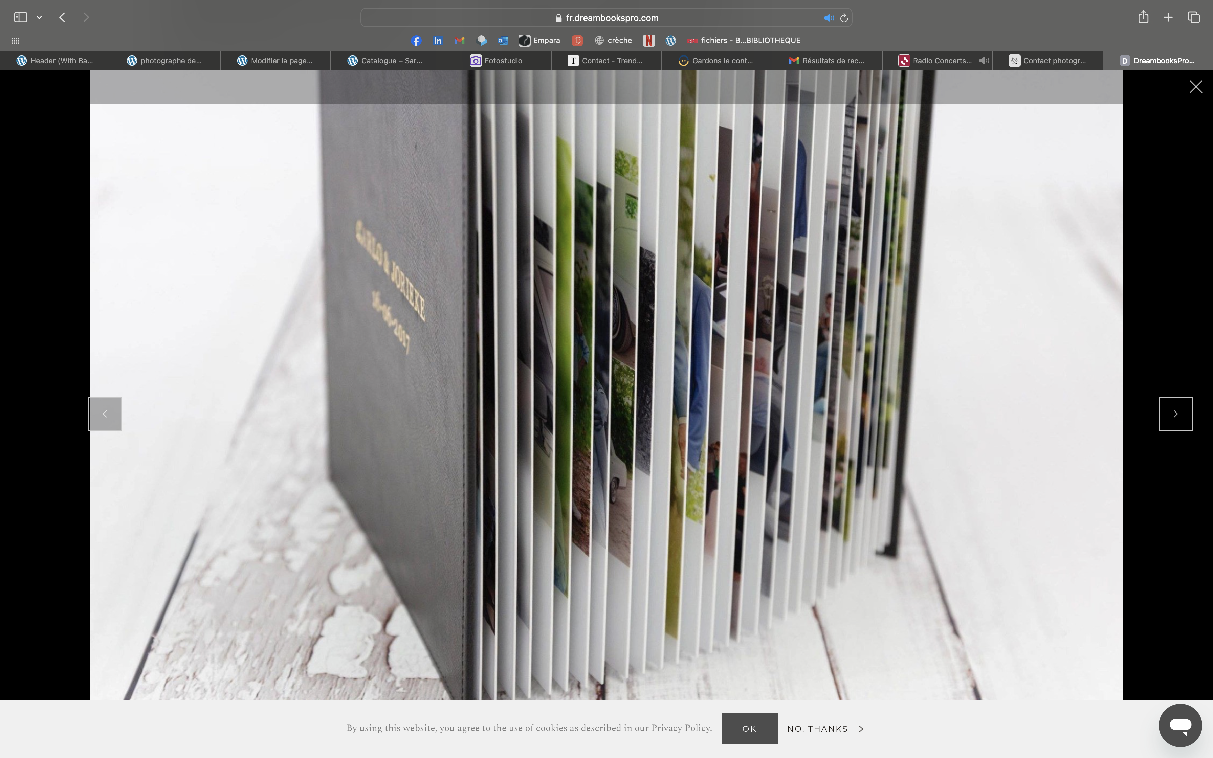1213x758 pixels.
Task: Open the Outlook bookmark icon
Action: [503, 41]
